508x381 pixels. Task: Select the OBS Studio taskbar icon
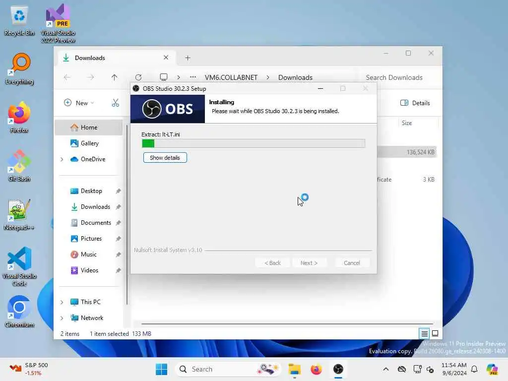(338, 369)
